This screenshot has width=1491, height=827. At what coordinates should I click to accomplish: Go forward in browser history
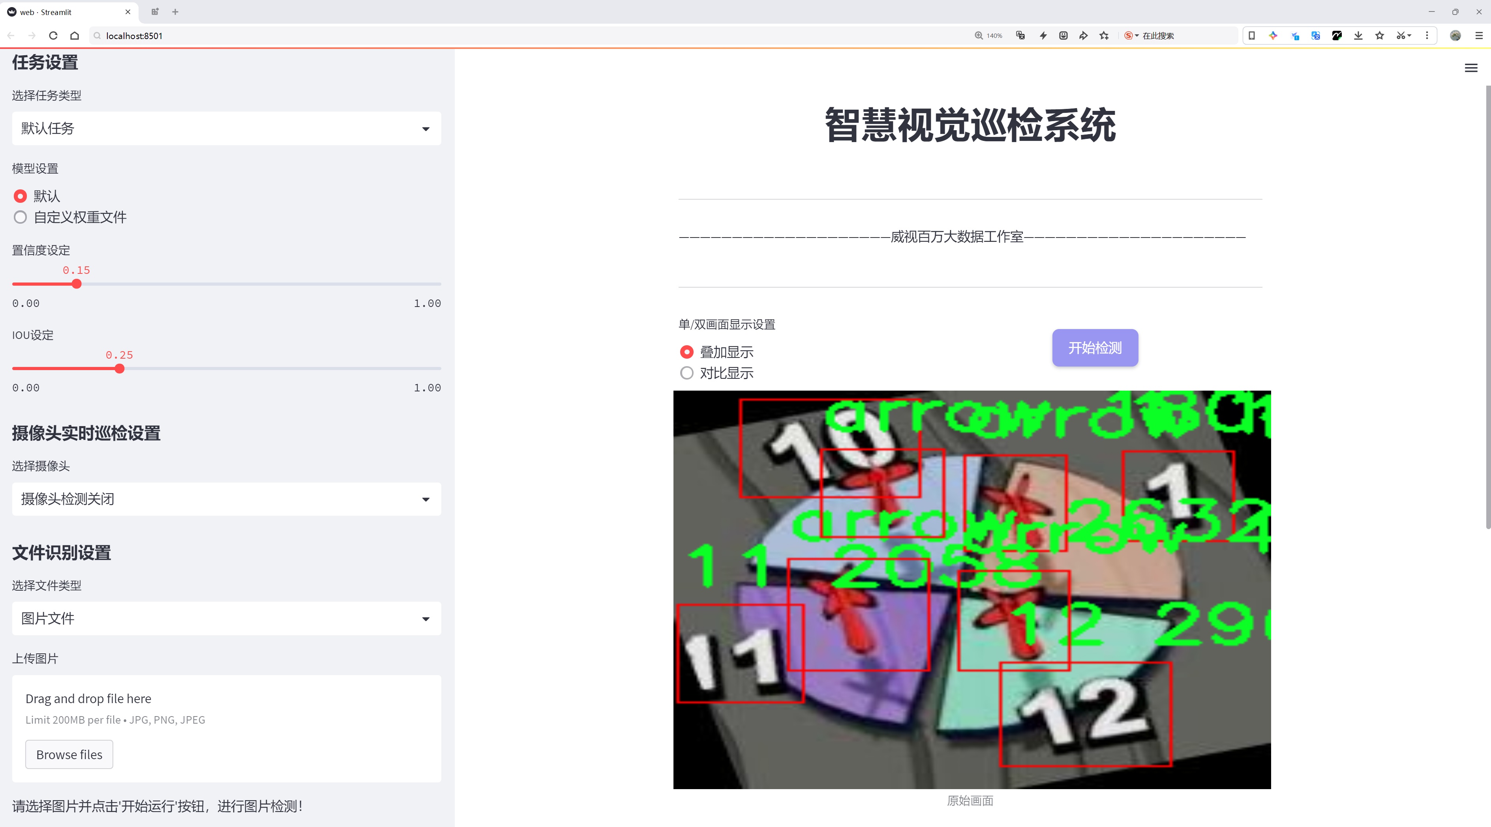point(32,35)
